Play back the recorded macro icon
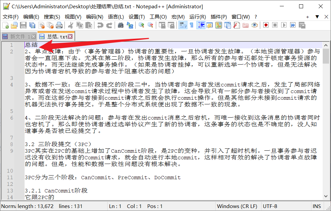Screen dimensions: 331x211 tap(284, 25)
